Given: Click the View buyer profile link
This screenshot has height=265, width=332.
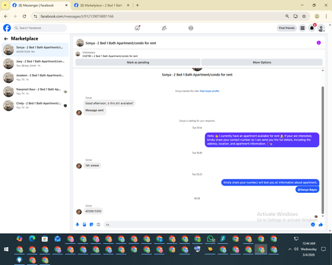Looking at the screenshot, I should coord(209,91).
